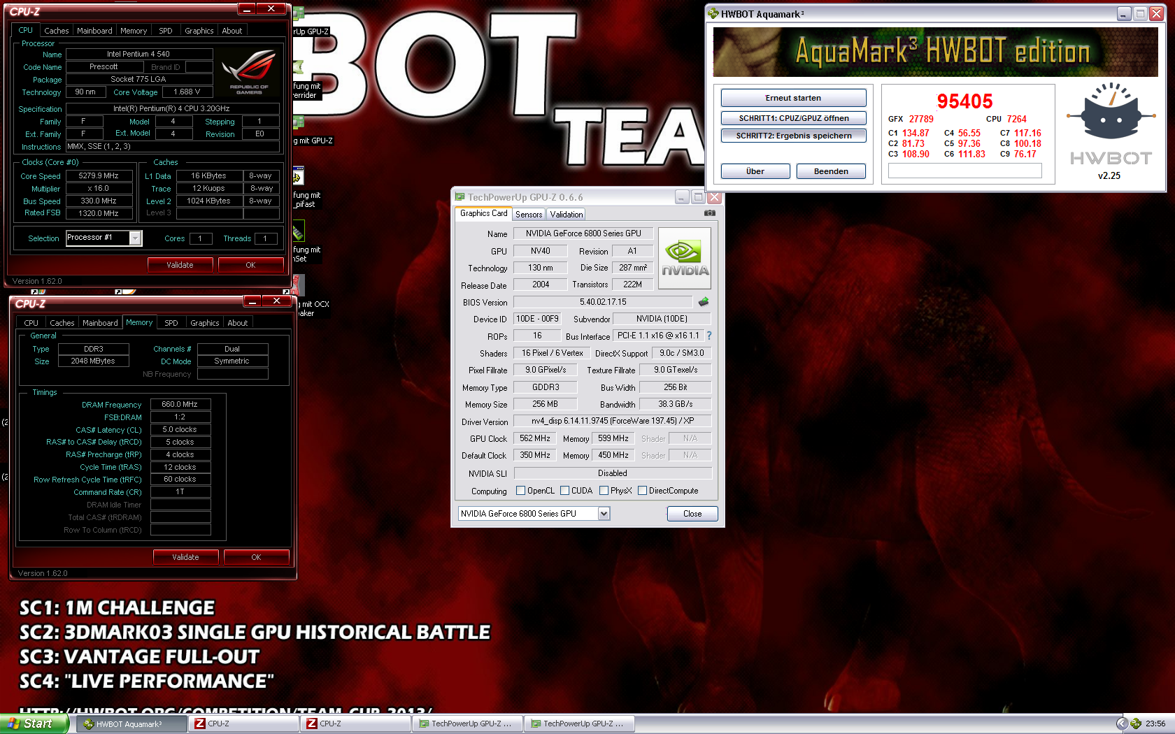
Task: Click the NVIDIA logo in GPU-Z
Action: tap(685, 259)
